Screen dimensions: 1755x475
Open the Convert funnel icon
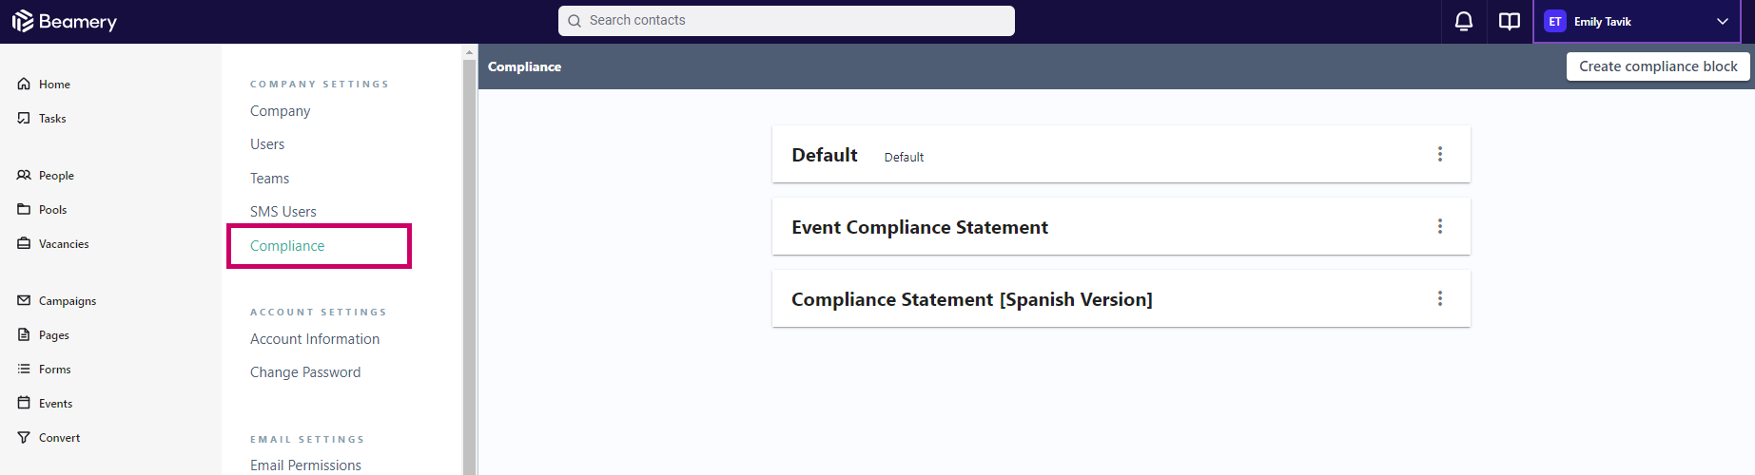point(24,437)
